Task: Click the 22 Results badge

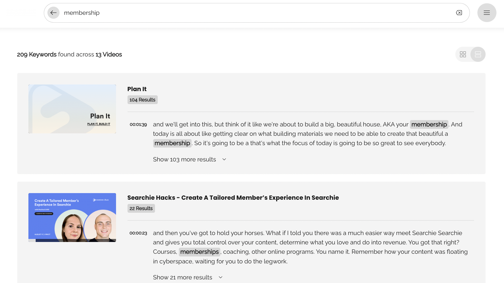Action: (141, 208)
